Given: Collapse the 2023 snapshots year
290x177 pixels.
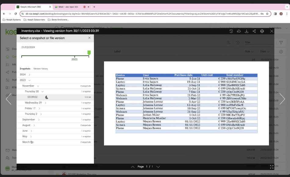Looking at the screenshot, I should click(x=29, y=80).
